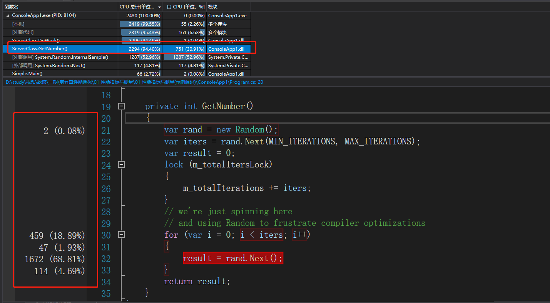
Task: Click the 459 (18.89%) line annotation
Action: 57,236
